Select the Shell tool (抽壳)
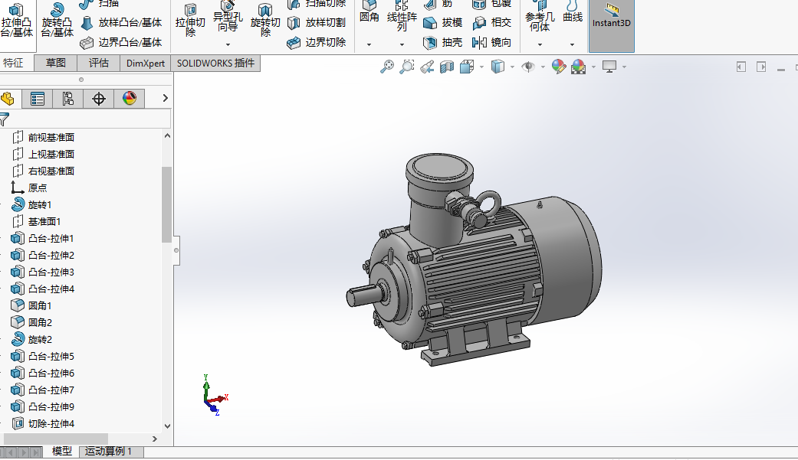Screen dimensions: 798x460 pos(444,42)
